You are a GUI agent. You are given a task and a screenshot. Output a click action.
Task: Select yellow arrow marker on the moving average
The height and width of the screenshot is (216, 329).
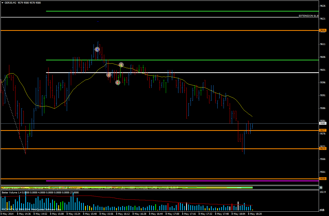click(121, 65)
